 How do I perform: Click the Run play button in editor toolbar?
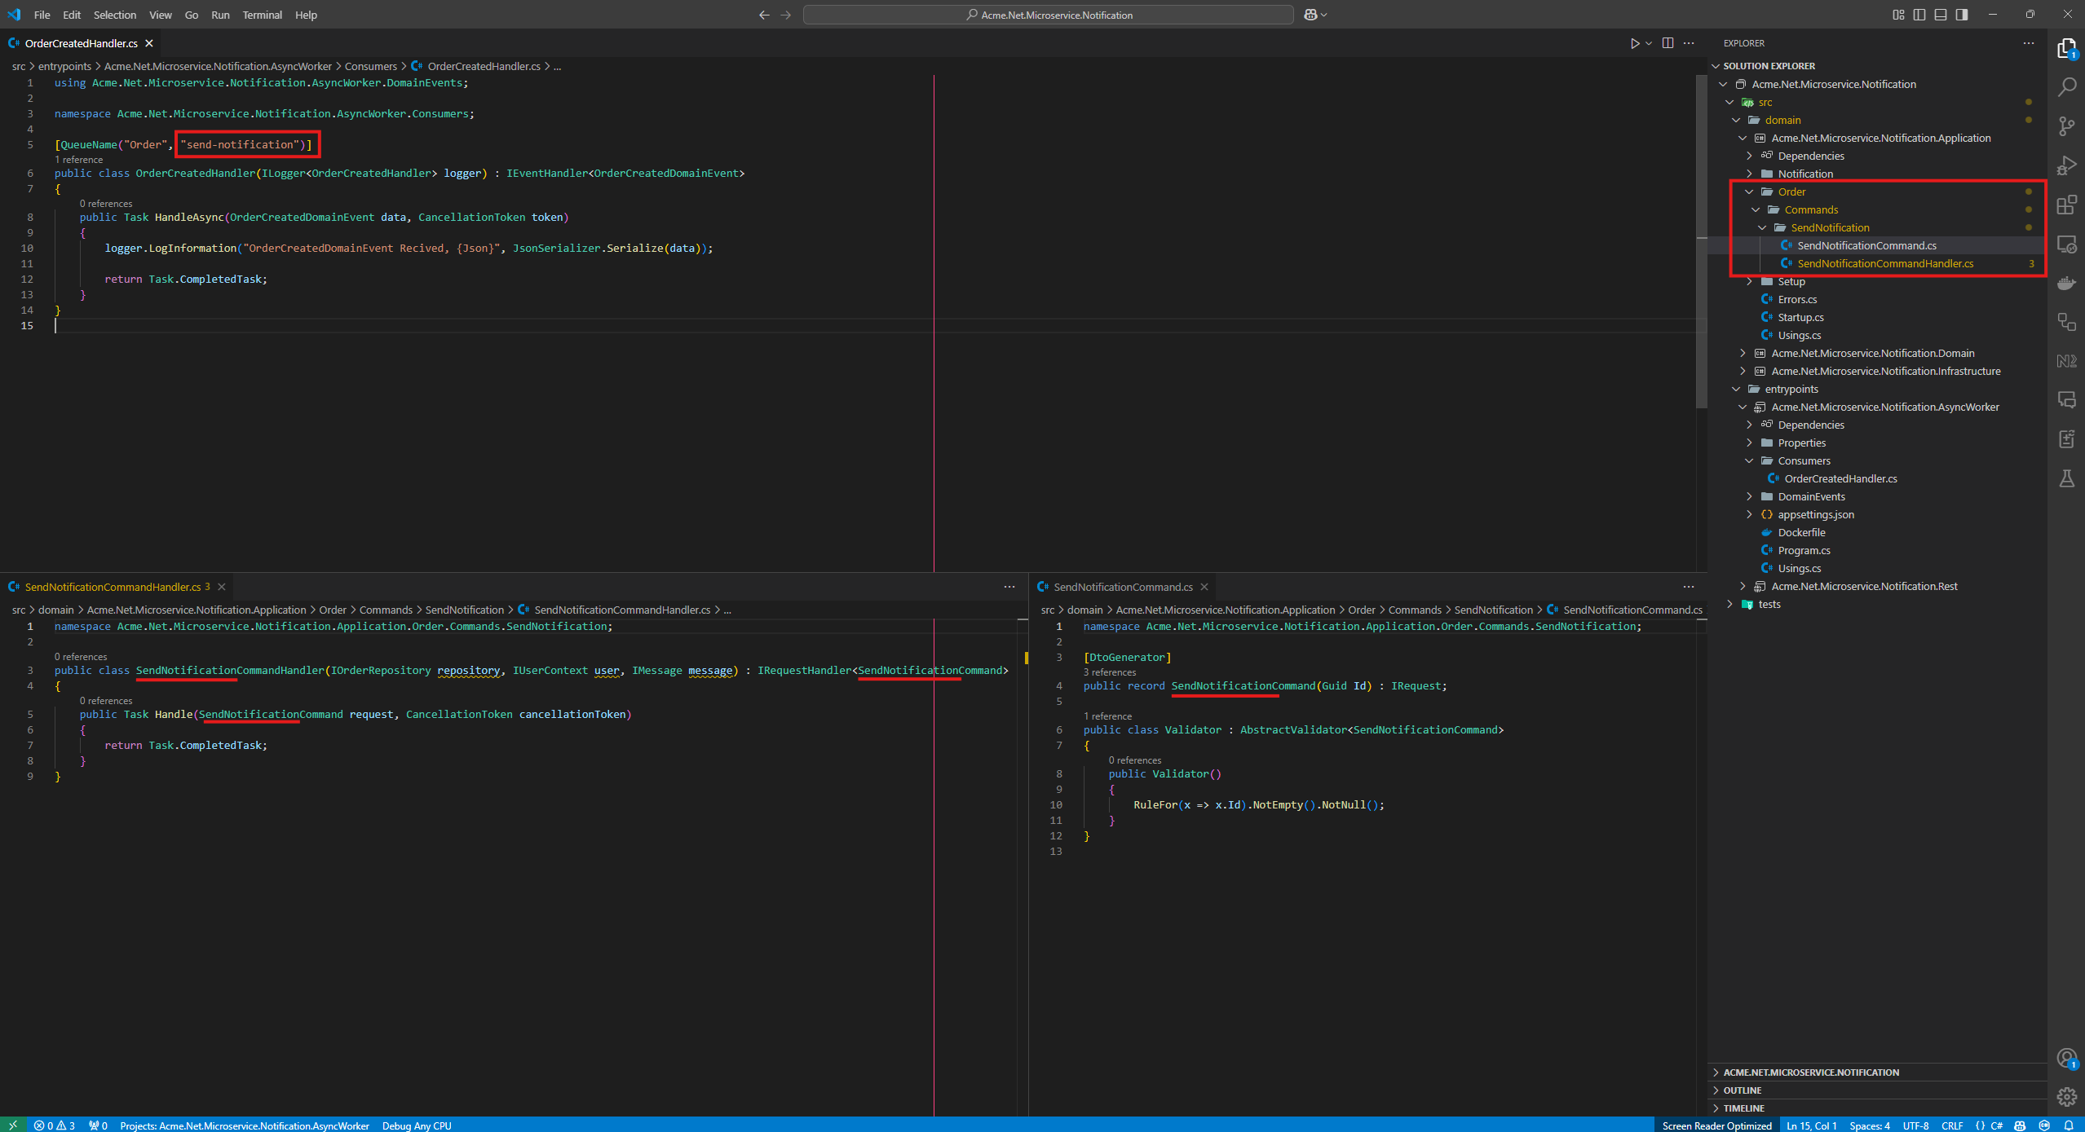[x=1634, y=43]
